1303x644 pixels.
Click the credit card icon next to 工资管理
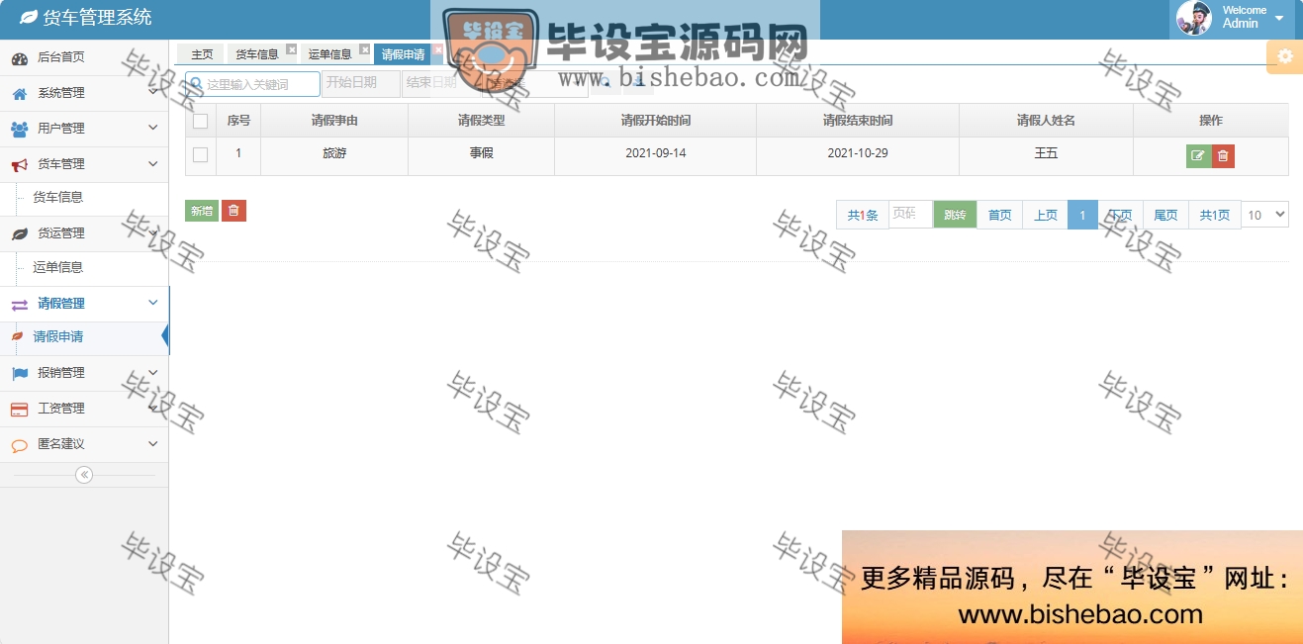pyautogui.click(x=20, y=409)
